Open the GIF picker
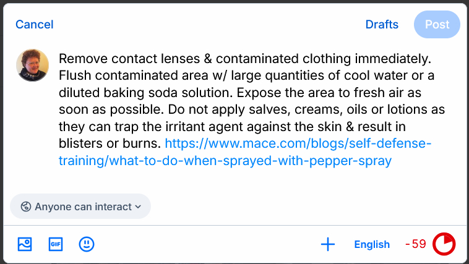The image size is (469, 264). point(56,244)
